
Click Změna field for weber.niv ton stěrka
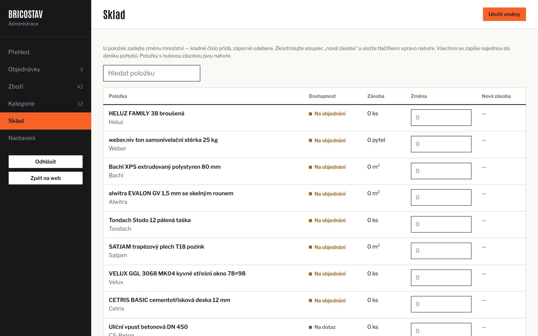pos(441,144)
